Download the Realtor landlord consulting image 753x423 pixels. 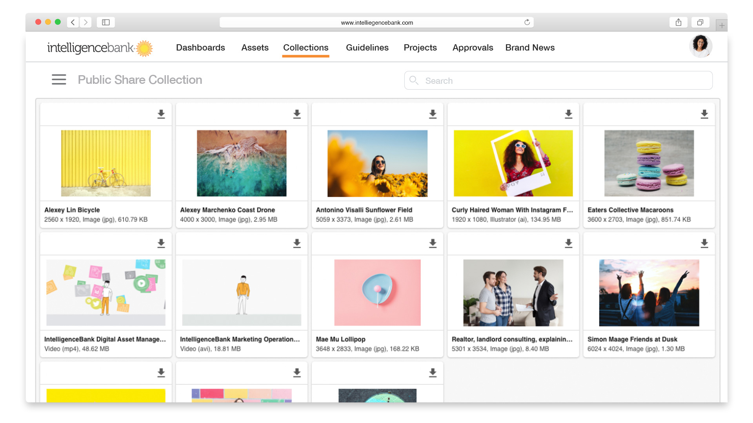pyautogui.click(x=569, y=243)
